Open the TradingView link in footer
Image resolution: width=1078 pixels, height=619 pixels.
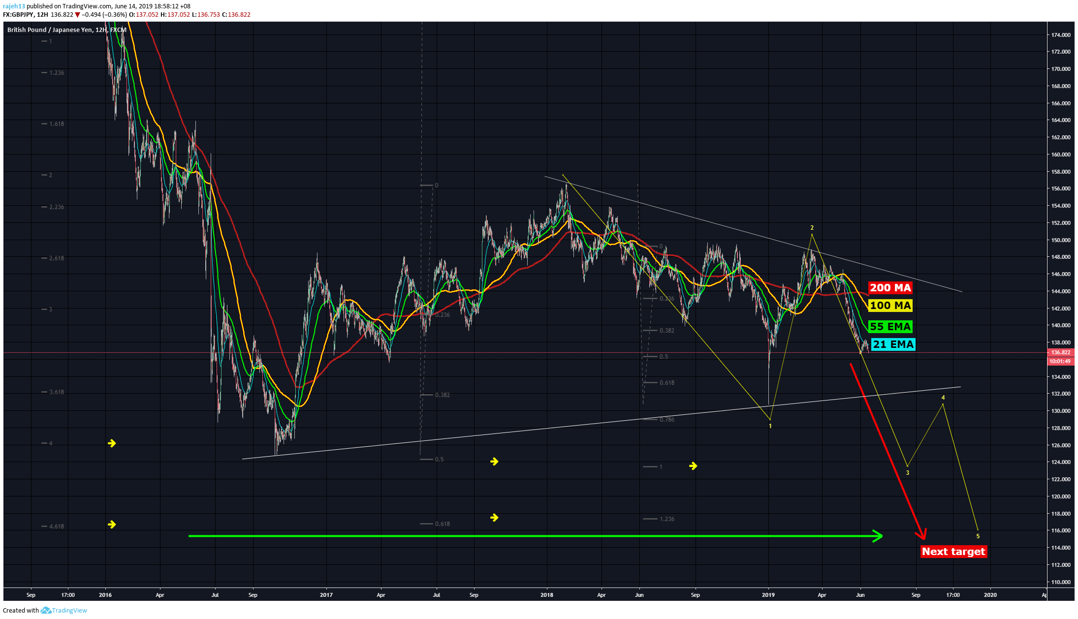[69, 611]
